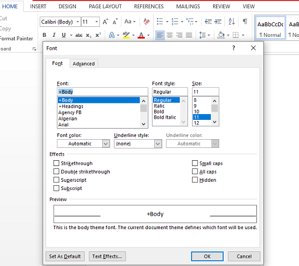Open Underline style dropdown
299x266 pixels.
pos(158,144)
